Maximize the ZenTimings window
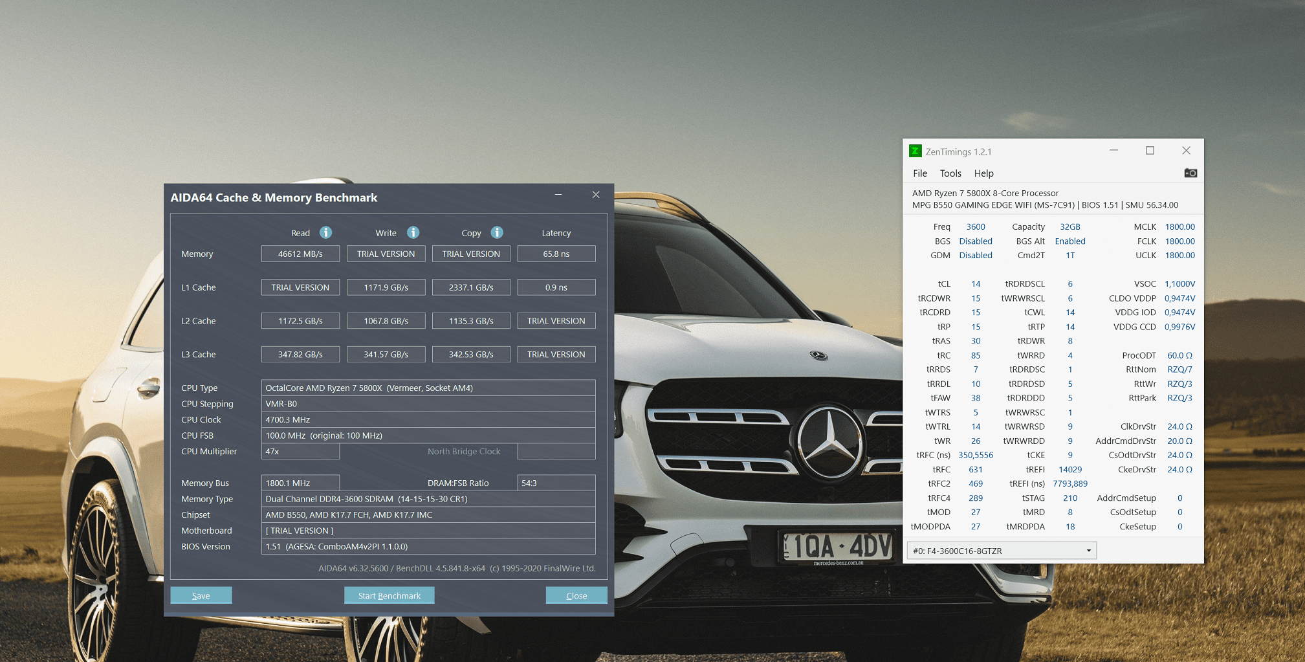This screenshot has width=1305, height=662. [x=1150, y=150]
